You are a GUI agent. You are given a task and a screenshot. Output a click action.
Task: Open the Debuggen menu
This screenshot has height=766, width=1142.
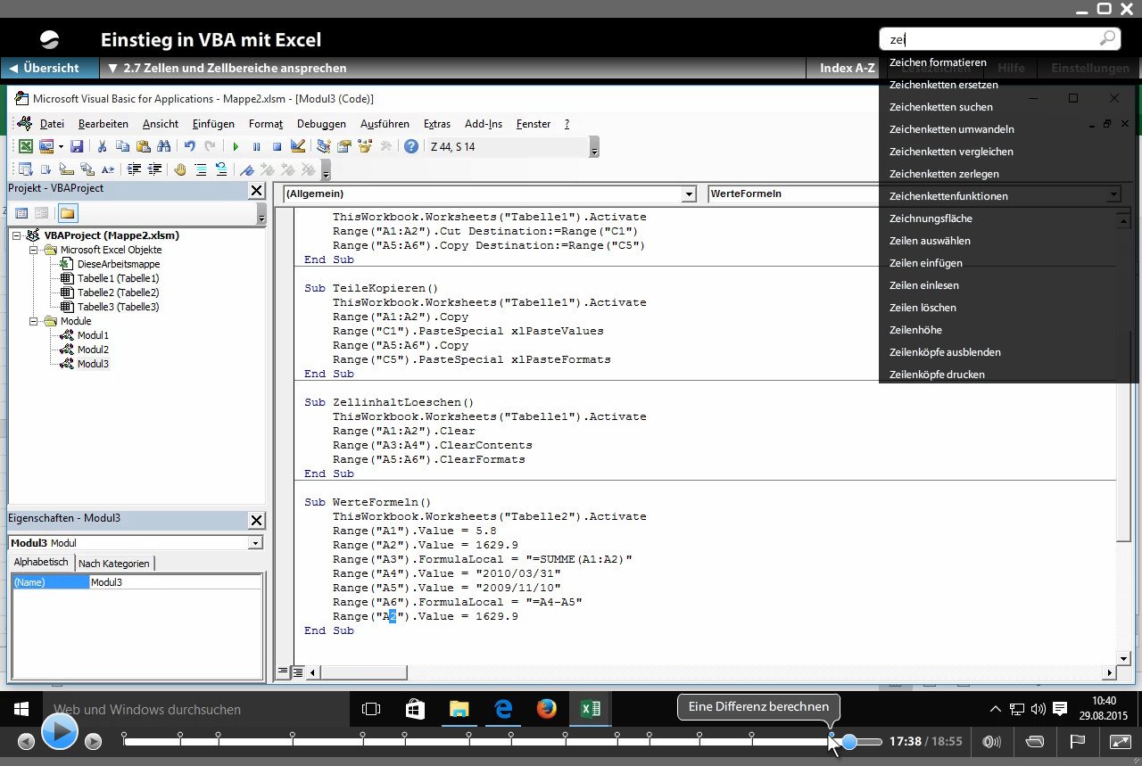tap(321, 124)
